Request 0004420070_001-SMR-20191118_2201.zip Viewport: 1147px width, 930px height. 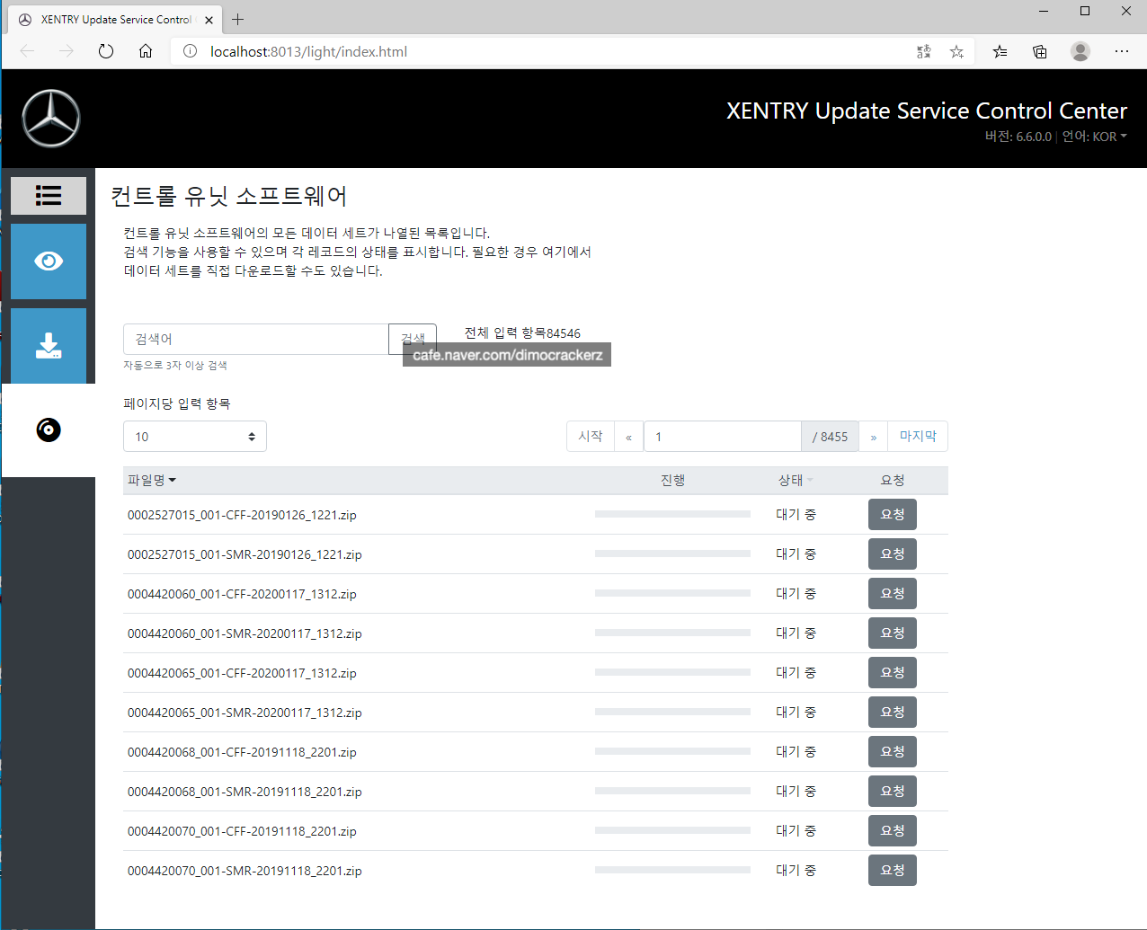point(893,870)
